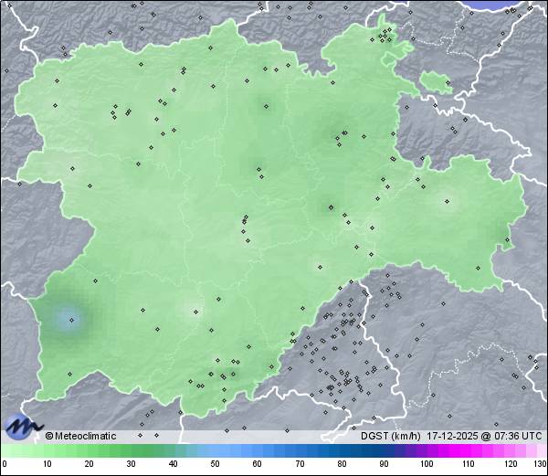Click the small detached green enclave in the northeast
Screen dimensions: 548x476
[436, 84]
